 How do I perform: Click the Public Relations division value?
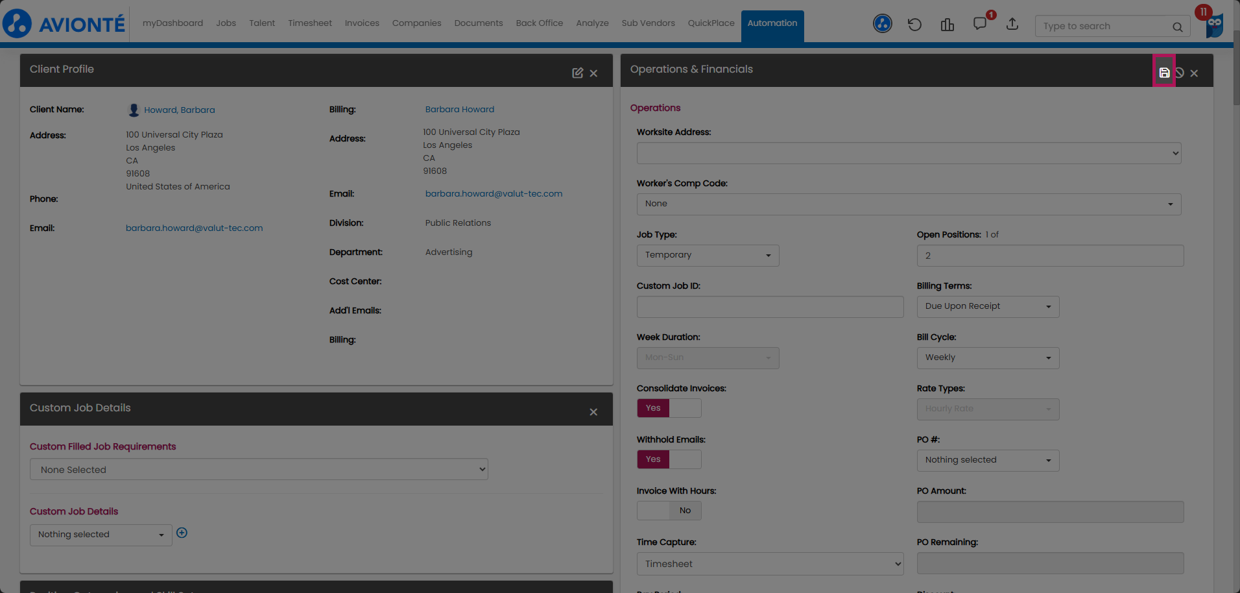tap(458, 223)
